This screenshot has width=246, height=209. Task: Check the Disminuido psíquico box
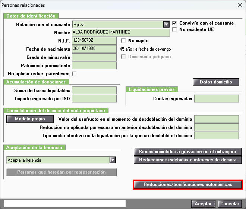click(123, 57)
